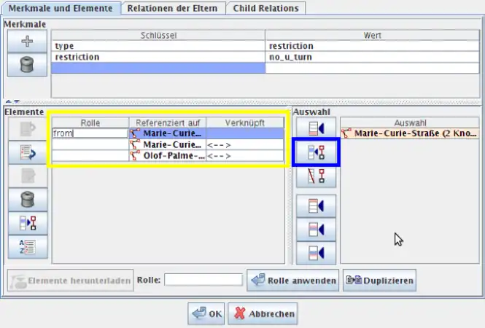Click the Duplizieren button
This screenshot has height=328, width=485.
(379, 280)
